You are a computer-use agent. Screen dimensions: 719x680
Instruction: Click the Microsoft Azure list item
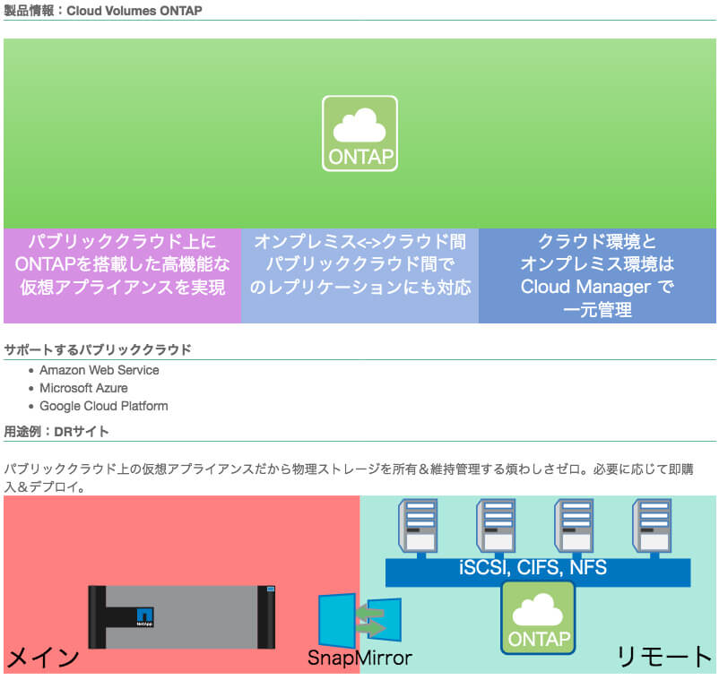point(83,388)
